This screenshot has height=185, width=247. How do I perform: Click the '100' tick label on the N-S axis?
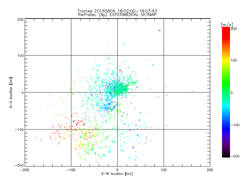pyautogui.click(x=21, y=55)
